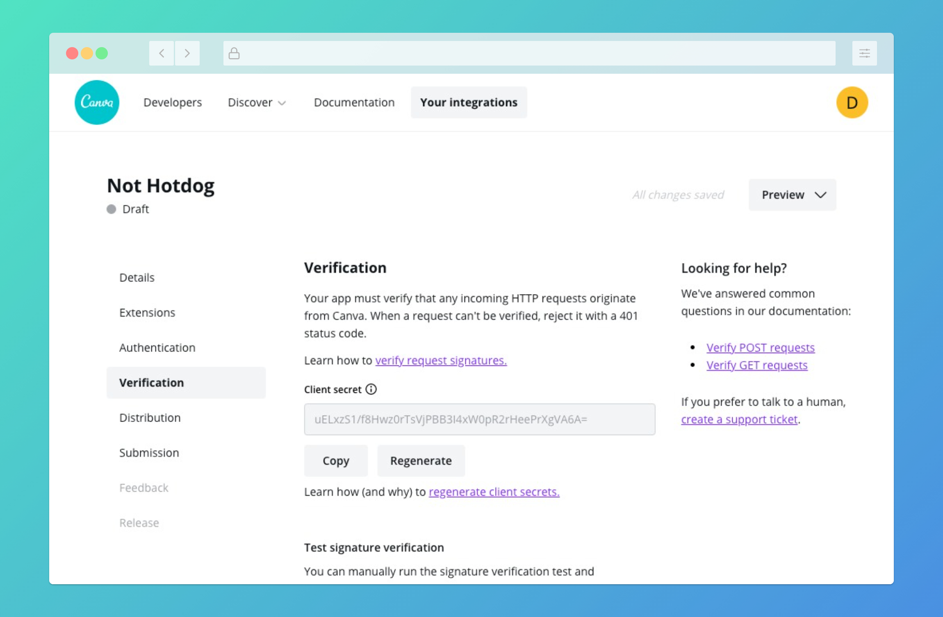Click the Copy button
Viewport: 943px width, 617px height.
click(x=336, y=461)
